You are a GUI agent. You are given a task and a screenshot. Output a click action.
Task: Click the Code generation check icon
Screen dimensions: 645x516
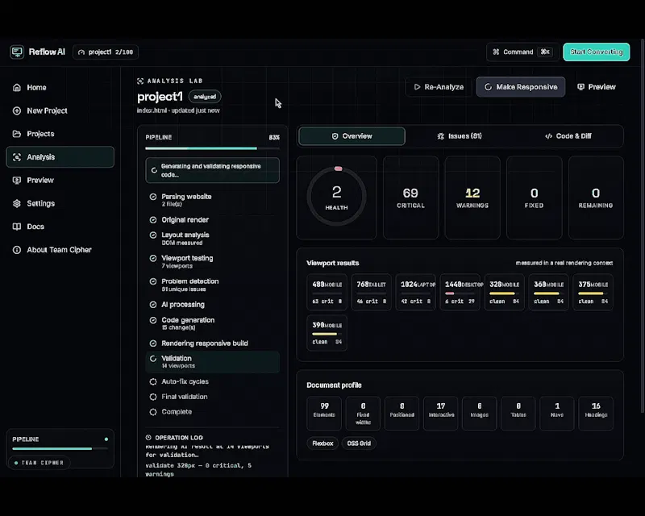click(x=153, y=320)
